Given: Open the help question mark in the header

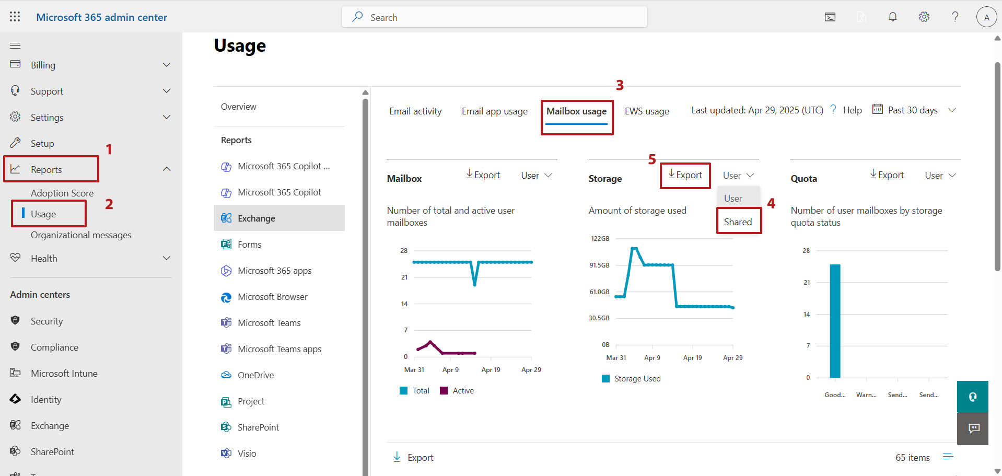Looking at the screenshot, I should tap(955, 17).
